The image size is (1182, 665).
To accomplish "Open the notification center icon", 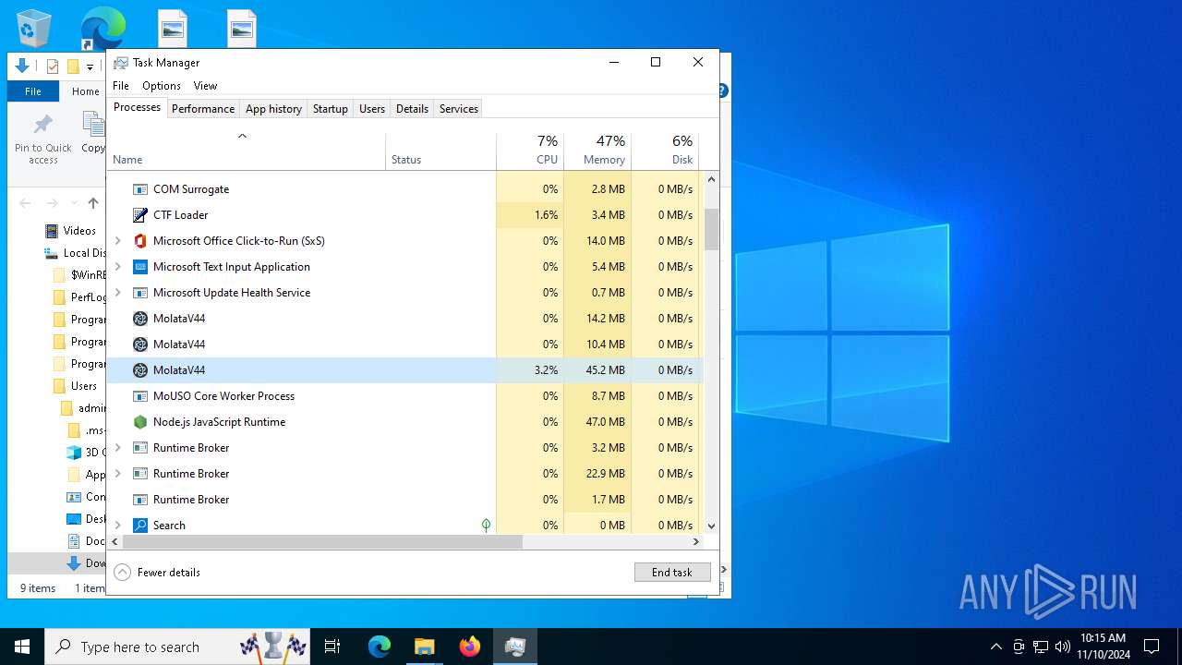I will pyautogui.click(x=1152, y=647).
